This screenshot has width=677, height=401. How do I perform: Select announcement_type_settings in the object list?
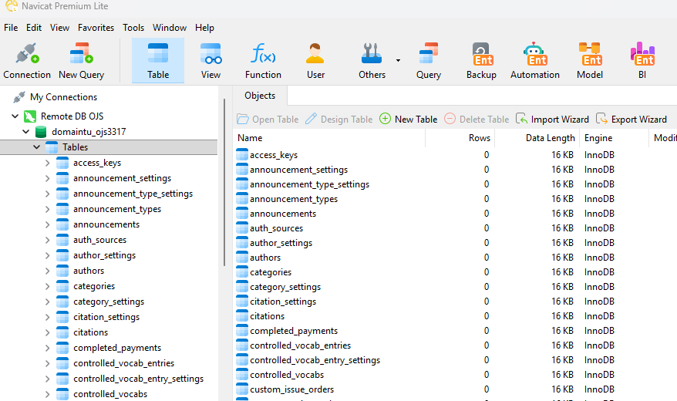click(309, 184)
